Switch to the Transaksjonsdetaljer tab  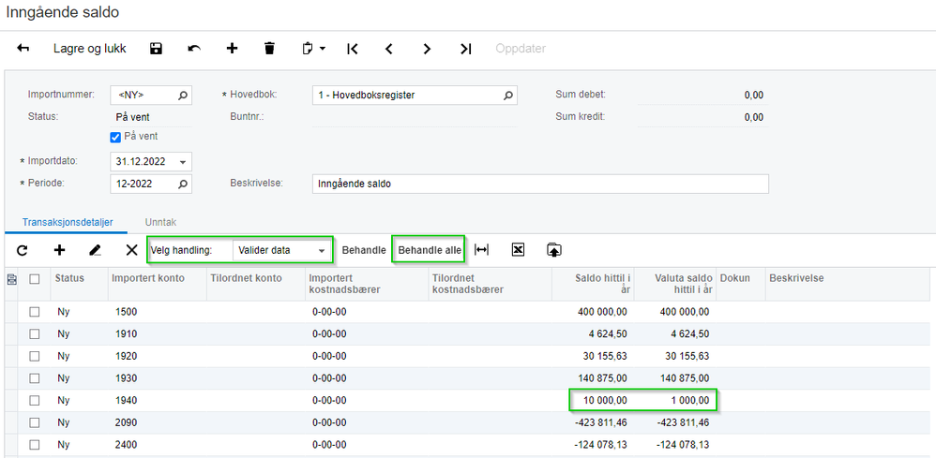coord(68,222)
